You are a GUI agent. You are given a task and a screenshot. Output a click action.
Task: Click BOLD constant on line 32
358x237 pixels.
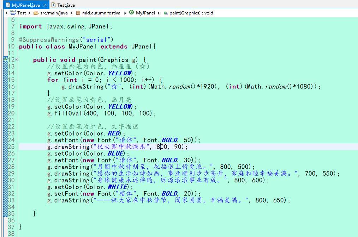point(169,194)
